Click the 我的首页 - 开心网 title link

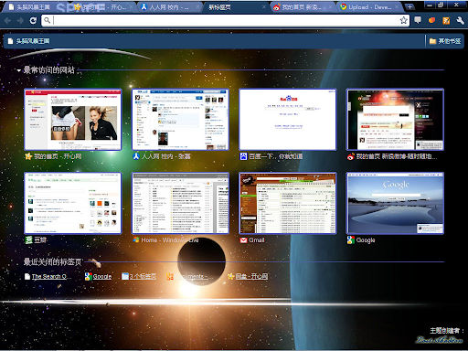tap(58, 156)
